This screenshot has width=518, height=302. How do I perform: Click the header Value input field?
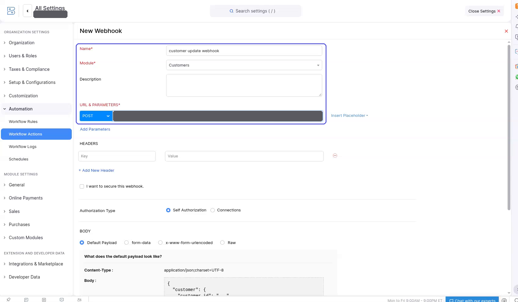pyautogui.click(x=244, y=156)
